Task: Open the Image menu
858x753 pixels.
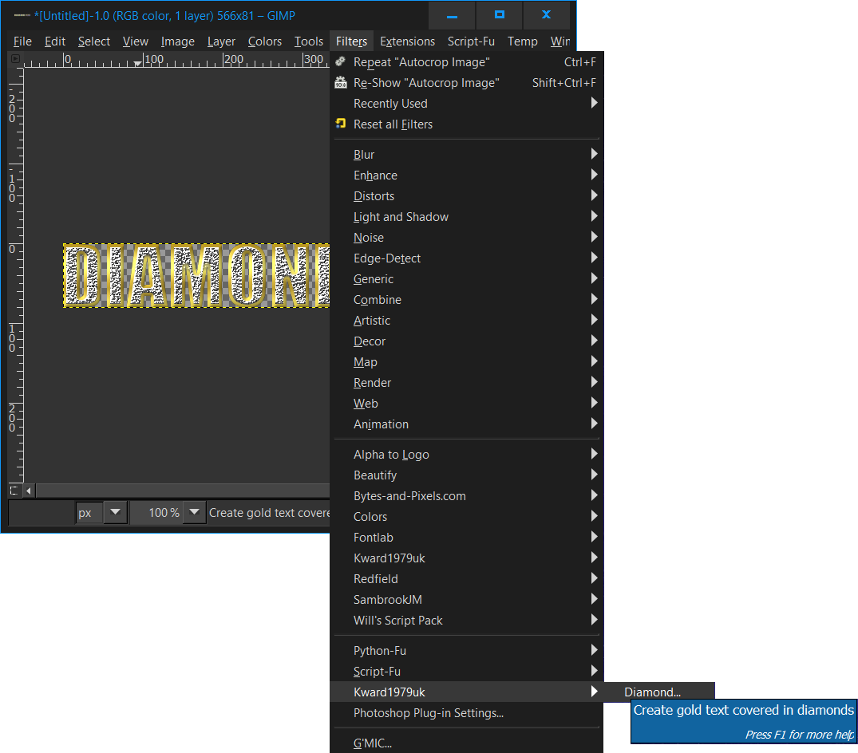Action: tap(177, 41)
